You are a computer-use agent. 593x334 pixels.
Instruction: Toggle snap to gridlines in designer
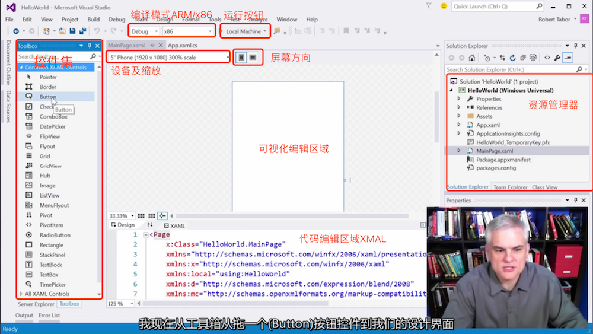[x=152, y=215]
